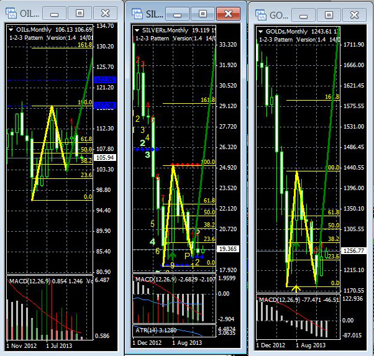Click the 1 Jul 2013 date in OIL chart
374x356 pixels.
(59, 345)
